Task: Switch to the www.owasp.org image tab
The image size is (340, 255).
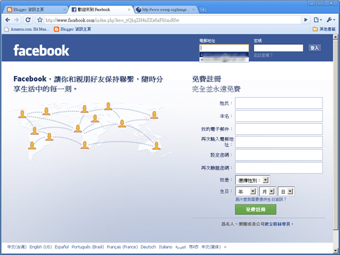Action: click(x=165, y=10)
